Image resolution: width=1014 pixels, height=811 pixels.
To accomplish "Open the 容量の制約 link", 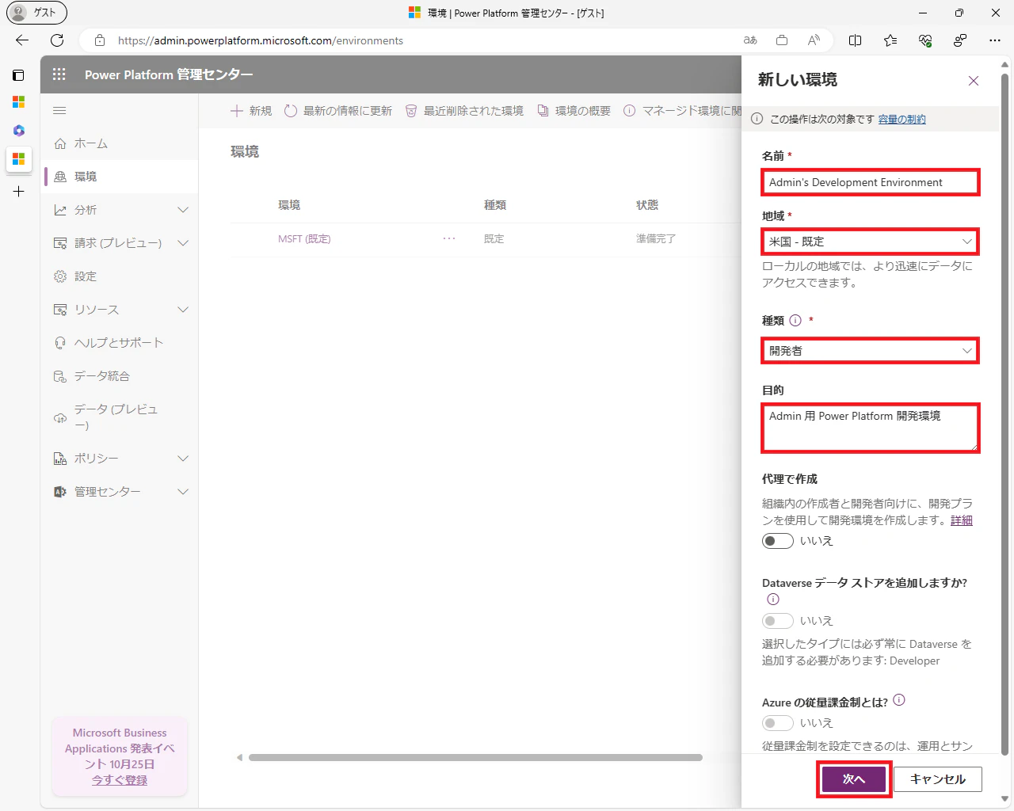I will pos(902,119).
